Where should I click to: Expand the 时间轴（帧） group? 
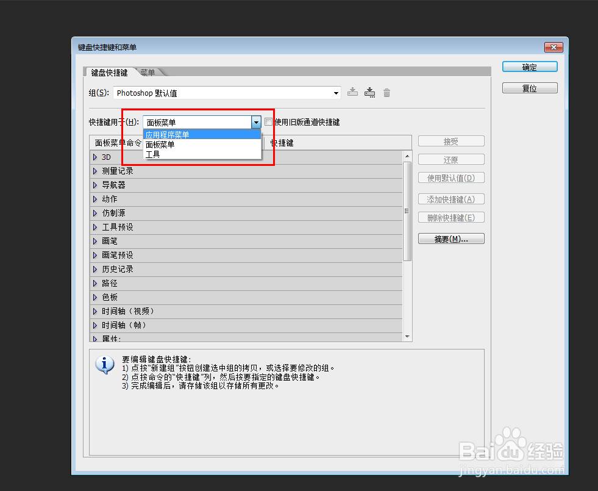[95, 326]
